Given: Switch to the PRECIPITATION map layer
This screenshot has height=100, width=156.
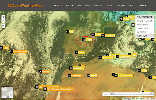Looking at the screenshot, I should pos(145,21).
